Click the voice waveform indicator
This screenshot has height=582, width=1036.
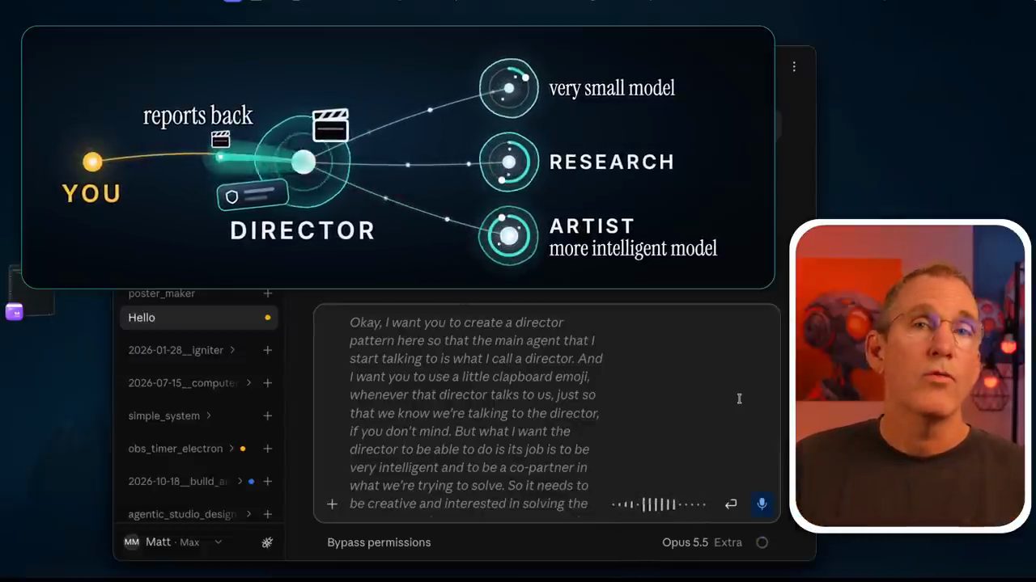(659, 504)
